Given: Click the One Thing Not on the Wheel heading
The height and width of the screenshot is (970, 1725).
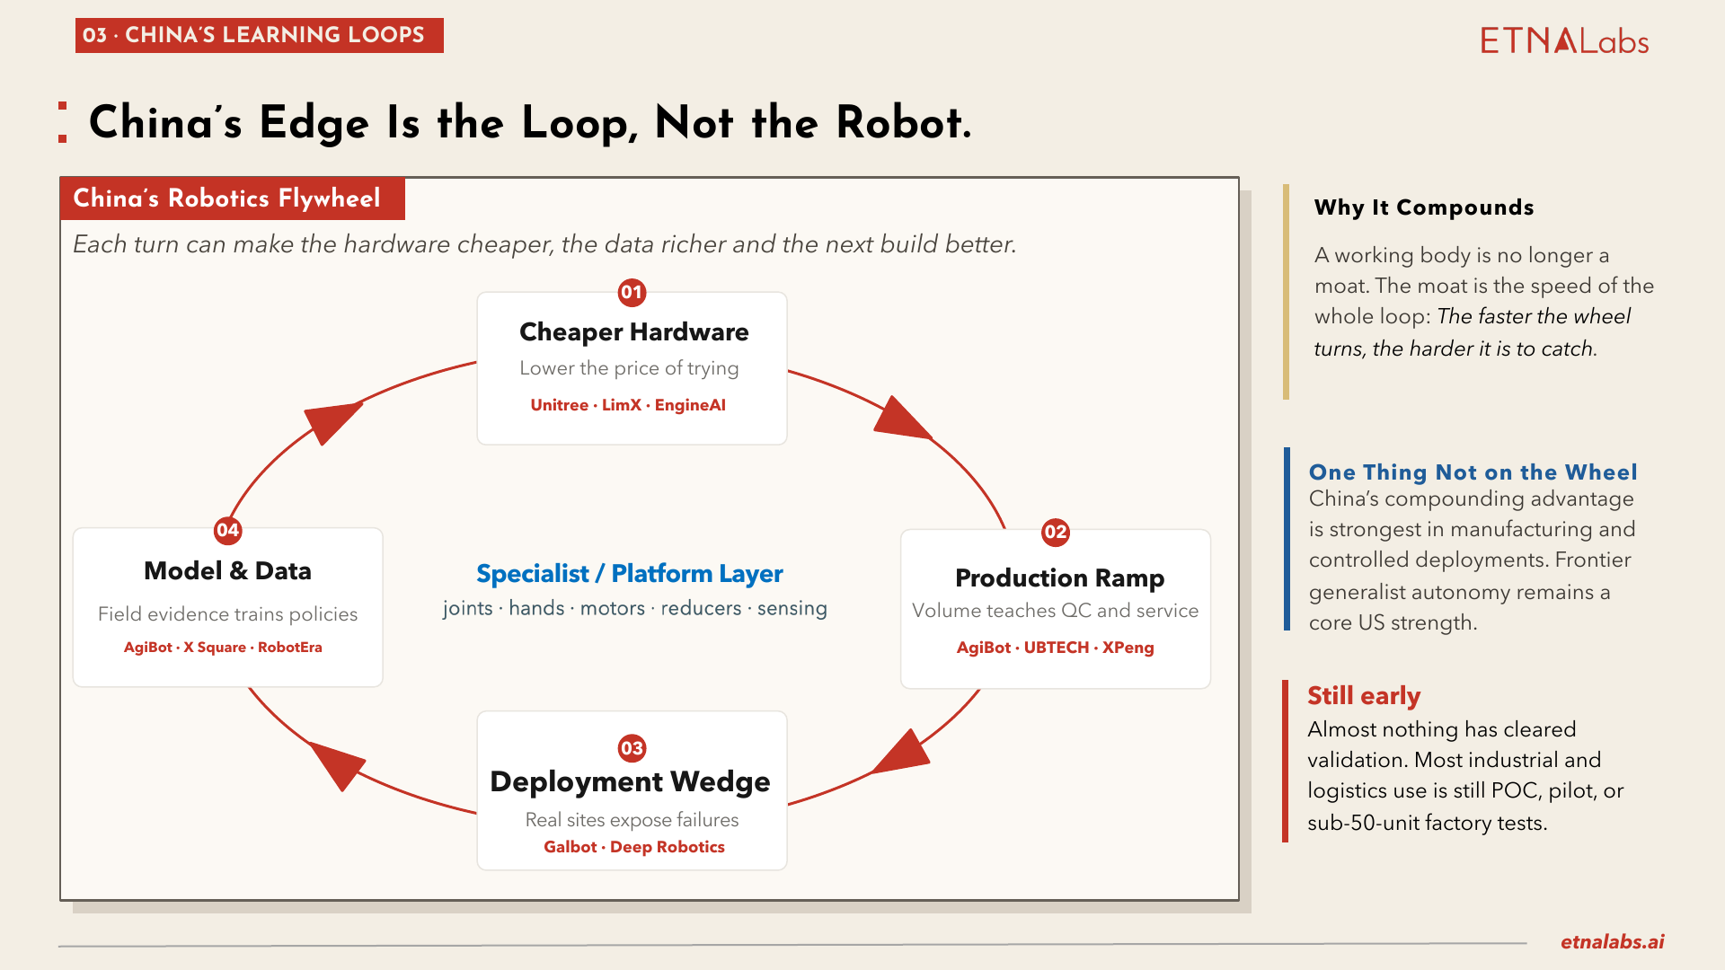Looking at the screenshot, I should pos(1473,472).
